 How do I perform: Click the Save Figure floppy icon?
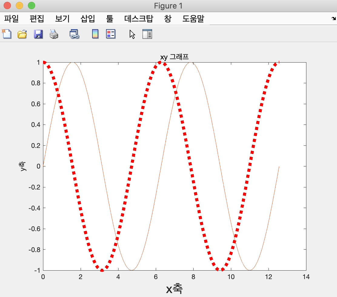[x=38, y=34]
